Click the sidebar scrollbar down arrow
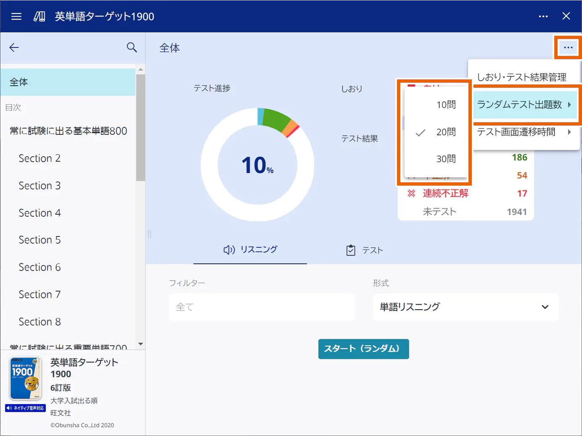 140,344
